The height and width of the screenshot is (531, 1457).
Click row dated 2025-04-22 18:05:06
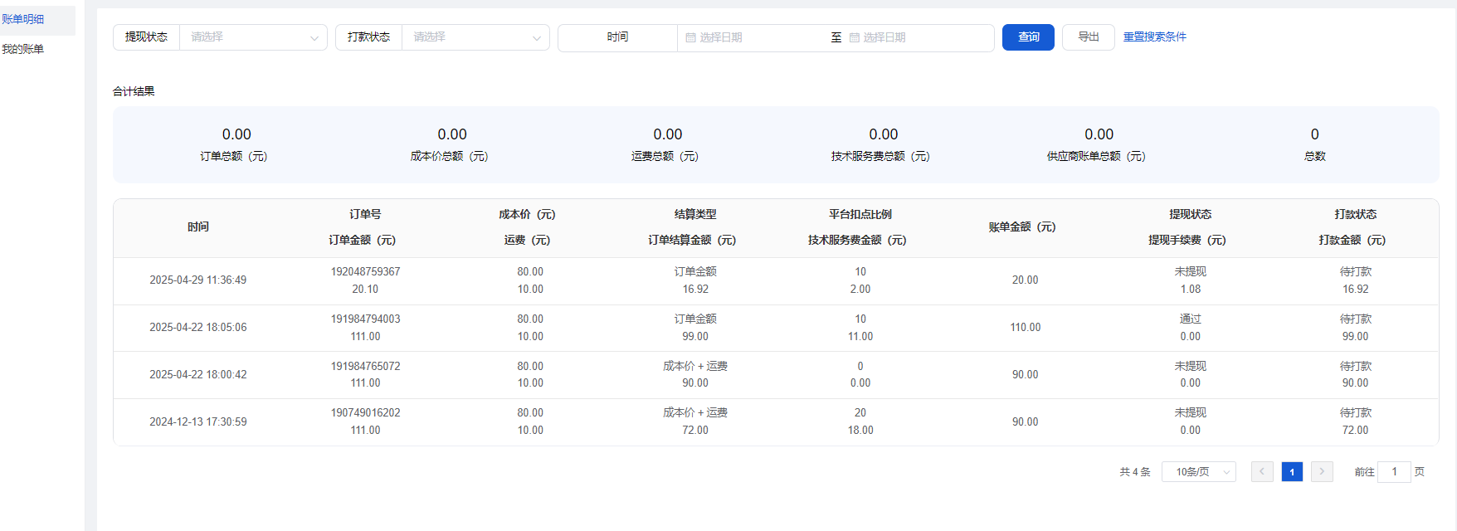point(197,328)
